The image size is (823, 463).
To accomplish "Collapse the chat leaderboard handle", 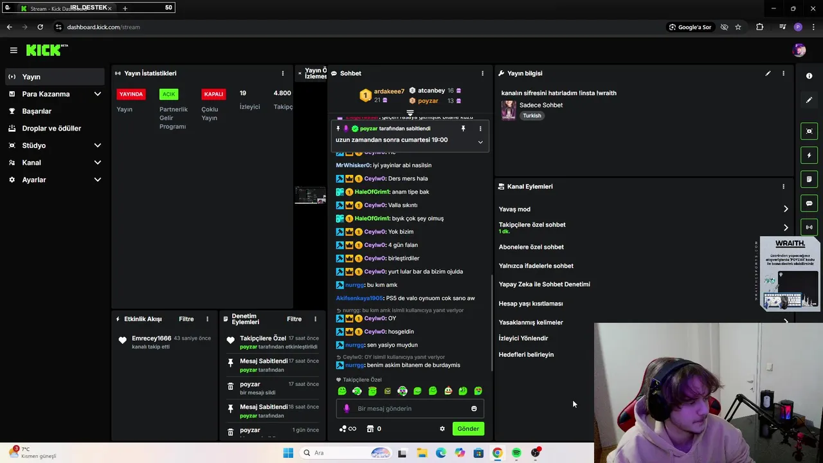I will coord(410,113).
